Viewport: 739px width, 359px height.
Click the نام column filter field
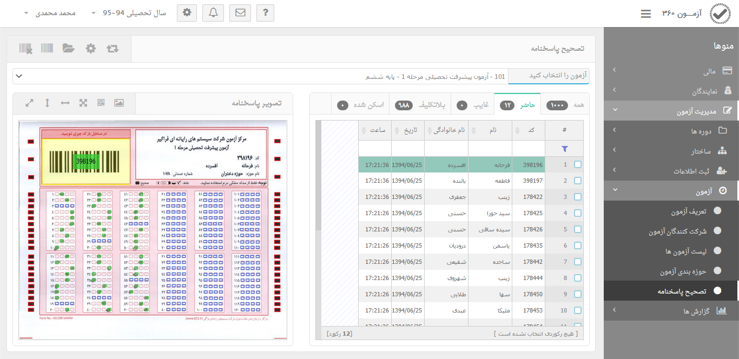(x=490, y=149)
